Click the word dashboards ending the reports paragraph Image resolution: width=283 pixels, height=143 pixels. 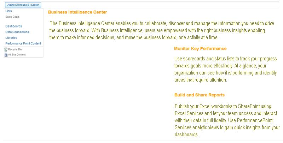(x=187, y=135)
